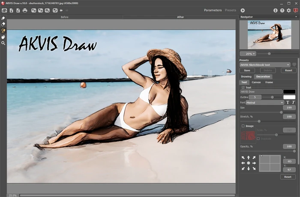Load presets with the import presets icon
300x197 pixels.
[34, 10]
